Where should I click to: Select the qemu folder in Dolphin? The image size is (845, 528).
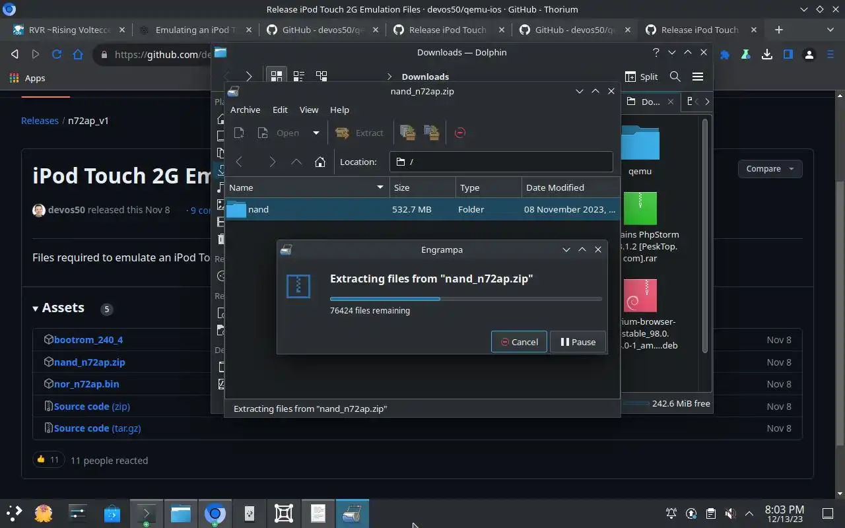[x=640, y=150]
